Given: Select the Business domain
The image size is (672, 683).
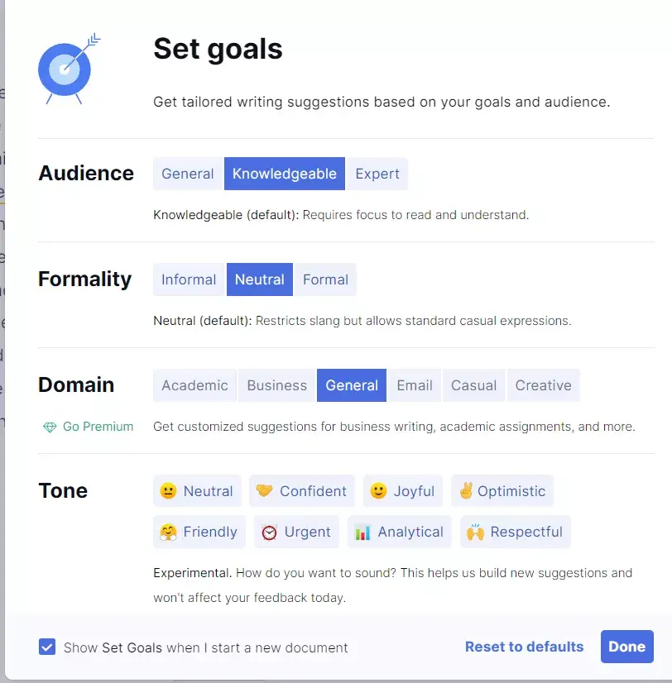Looking at the screenshot, I should click(x=277, y=385).
